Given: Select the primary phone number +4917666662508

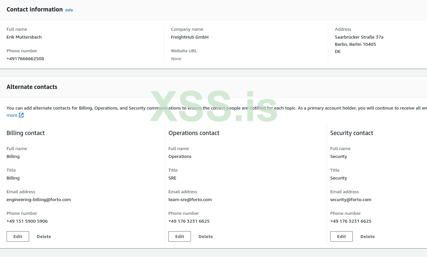Looking at the screenshot, I should pyautogui.click(x=25, y=59).
